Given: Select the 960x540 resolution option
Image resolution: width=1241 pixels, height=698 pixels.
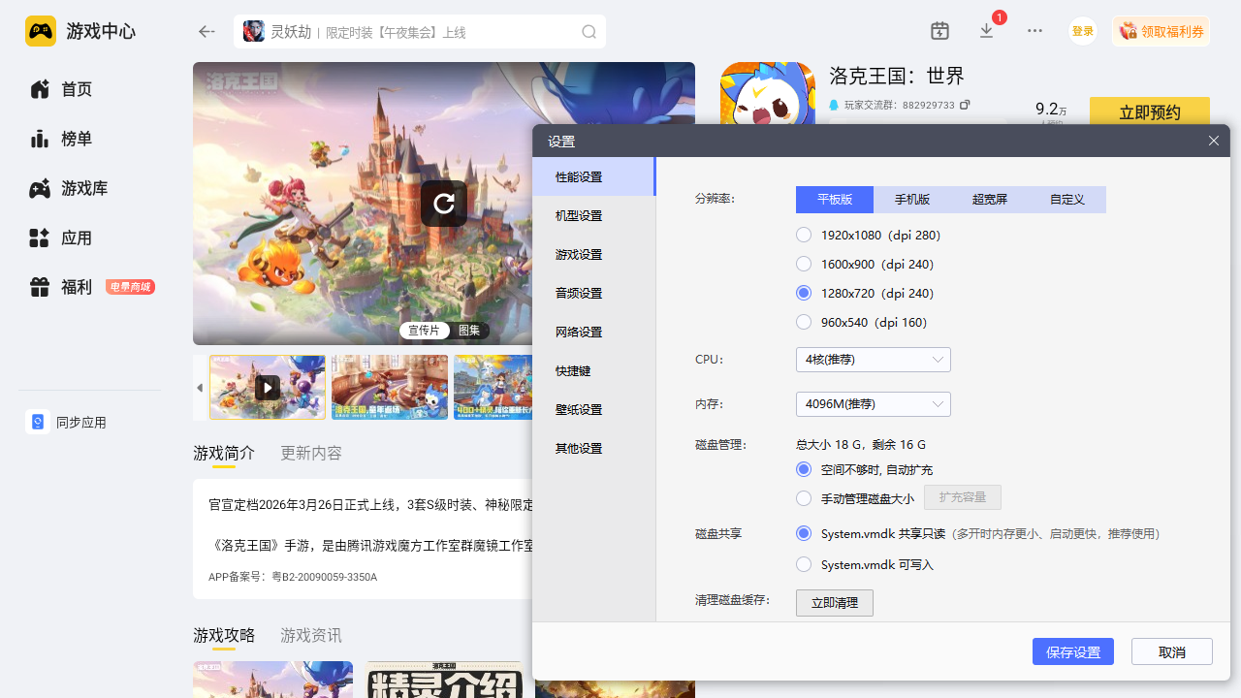Looking at the screenshot, I should coord(804,322).
